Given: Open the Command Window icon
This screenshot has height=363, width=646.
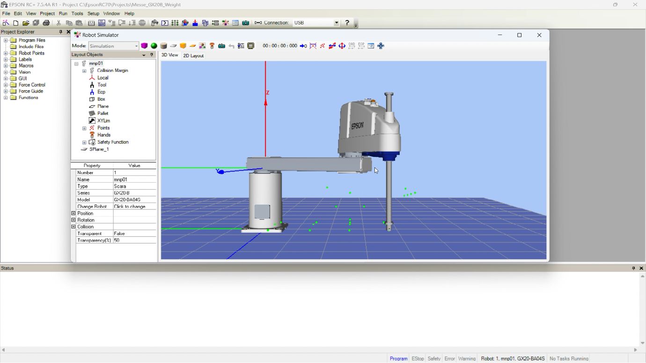Looking at the screenshot, I should point(165,23).
